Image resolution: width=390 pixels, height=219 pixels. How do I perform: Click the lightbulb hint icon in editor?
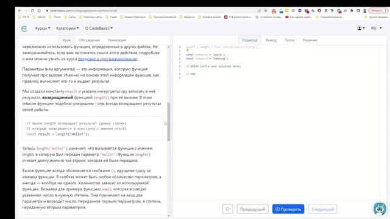pos(188,50)
